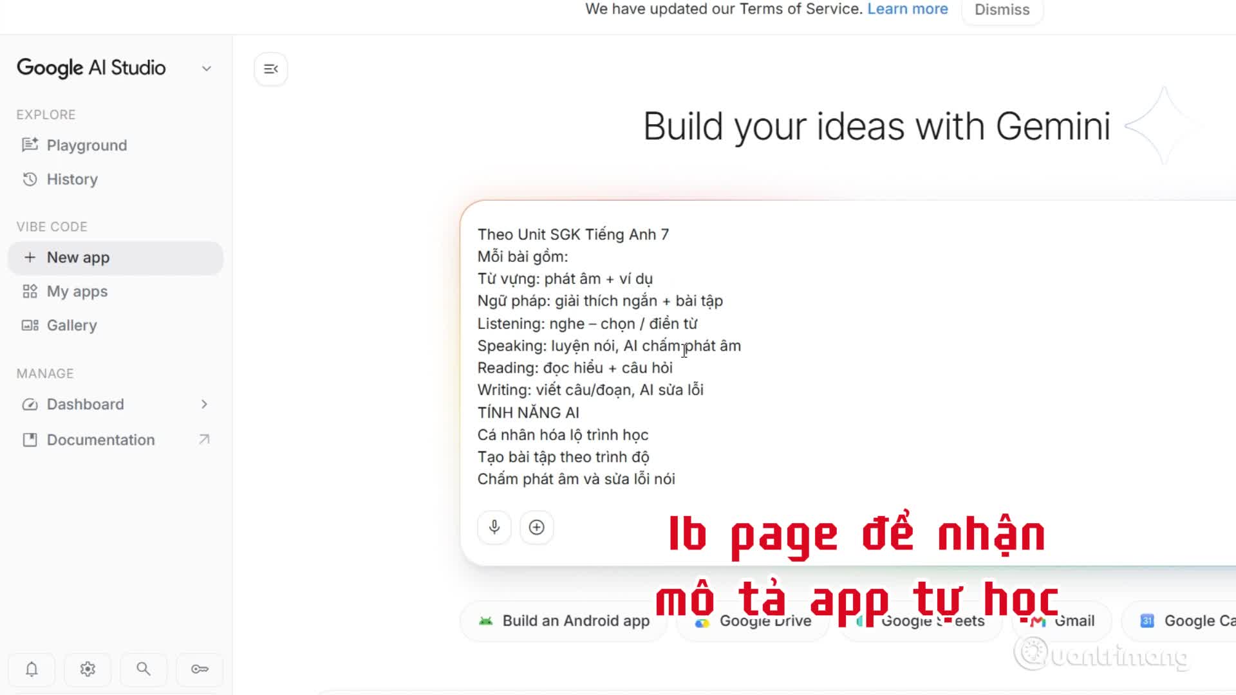Select the Google Sheets suggestion chip
The height and width of the screenshot is (695, 1236).
921,621
